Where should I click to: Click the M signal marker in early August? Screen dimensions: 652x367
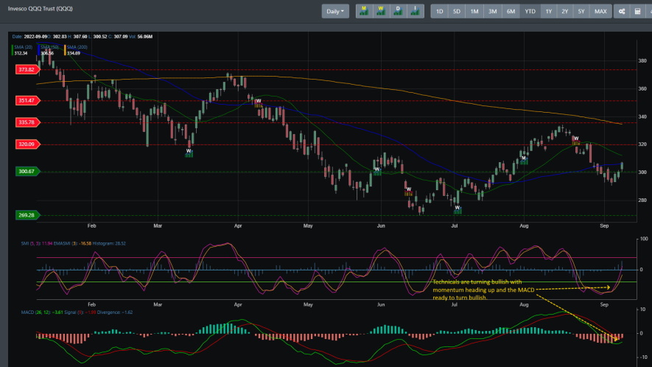[524, 160]
